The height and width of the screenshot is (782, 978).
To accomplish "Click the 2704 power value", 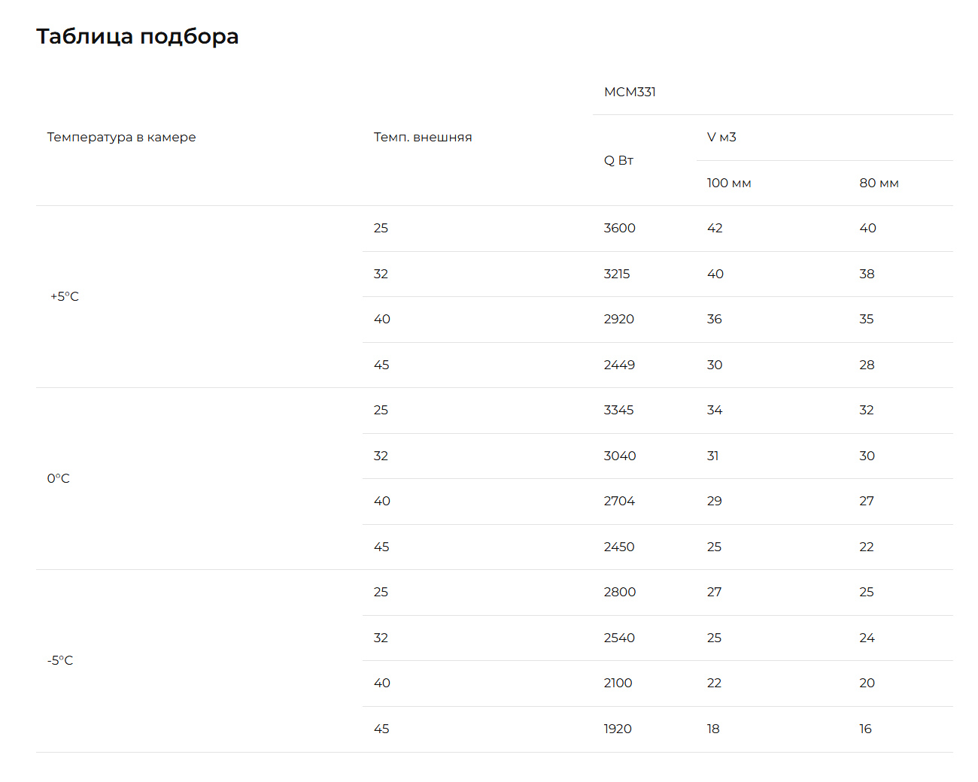I will [619, 501].
